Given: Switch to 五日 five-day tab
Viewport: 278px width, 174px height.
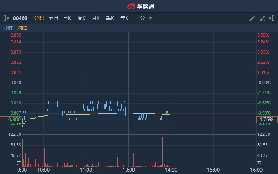Looking at the screenshot, I should (x=53, y=18).
